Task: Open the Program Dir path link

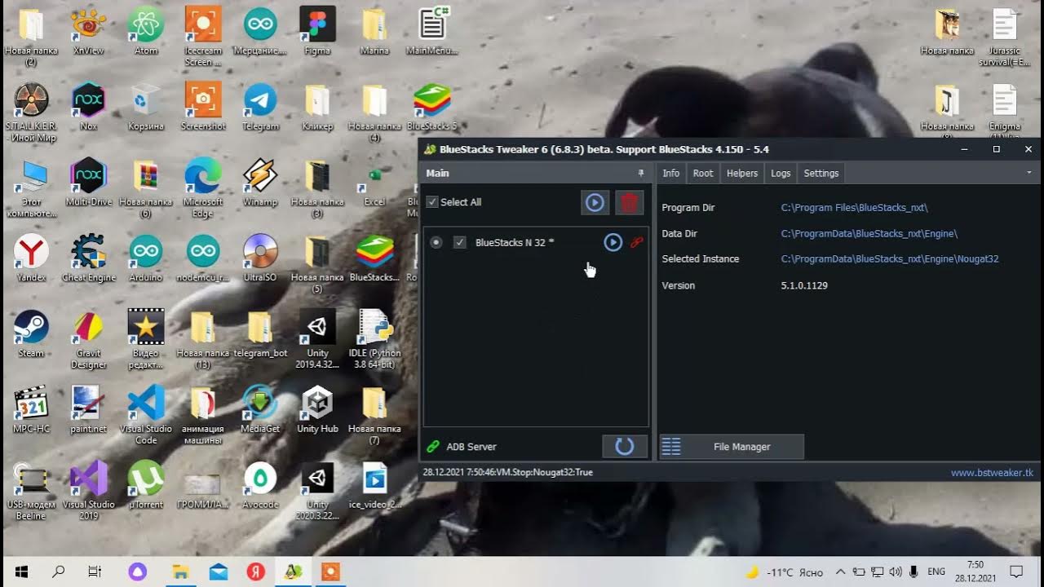Action: click(x=854, y=208)
